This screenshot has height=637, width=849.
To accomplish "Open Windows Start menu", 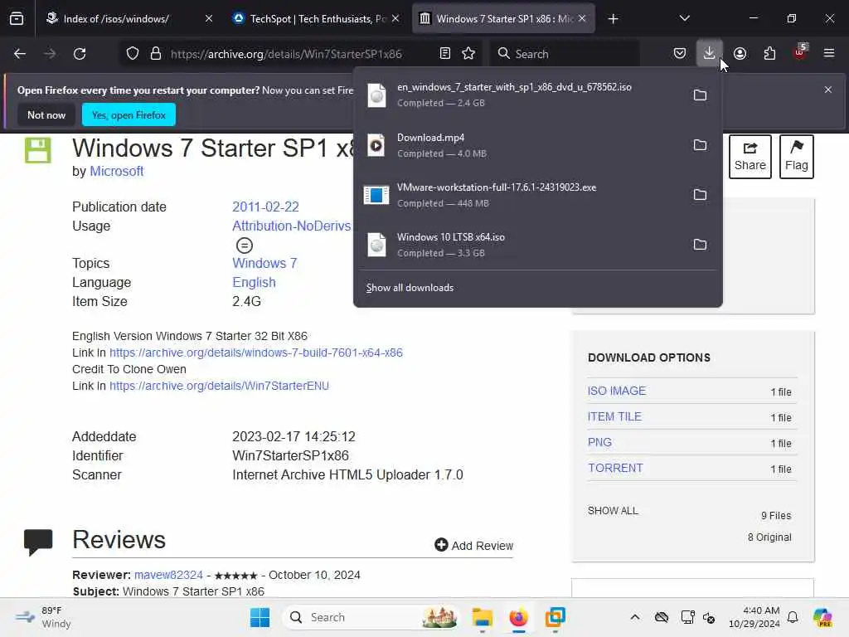I will [x=260, y=617].
